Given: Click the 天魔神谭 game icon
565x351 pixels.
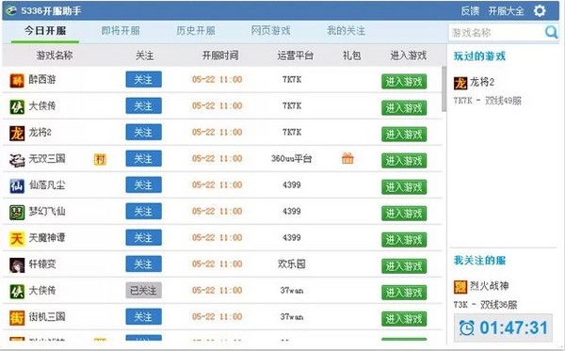Looking at the screenshot, I should click(17, 238).
